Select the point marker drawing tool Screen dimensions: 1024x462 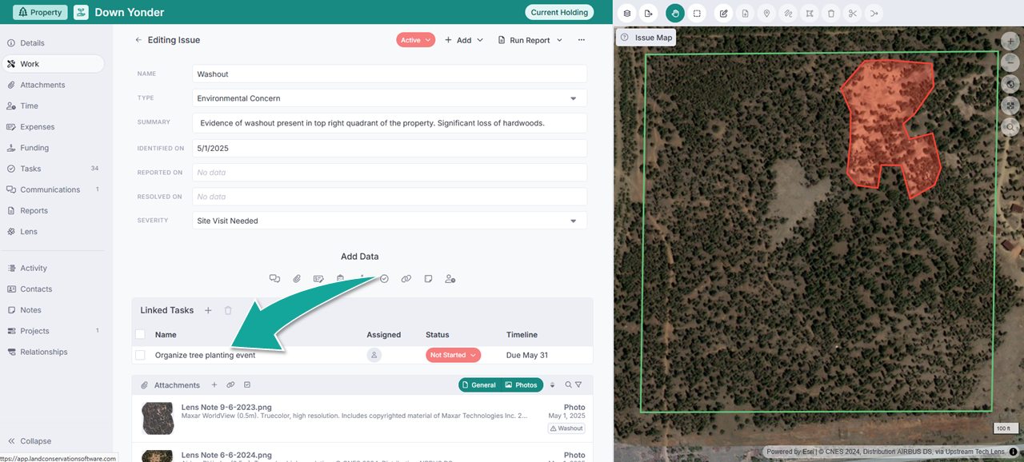pos(766,14)
